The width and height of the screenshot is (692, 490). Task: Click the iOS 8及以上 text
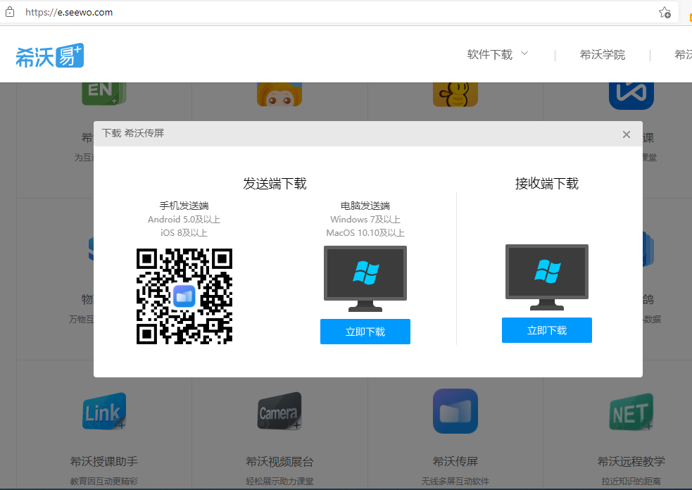point(184,232)
